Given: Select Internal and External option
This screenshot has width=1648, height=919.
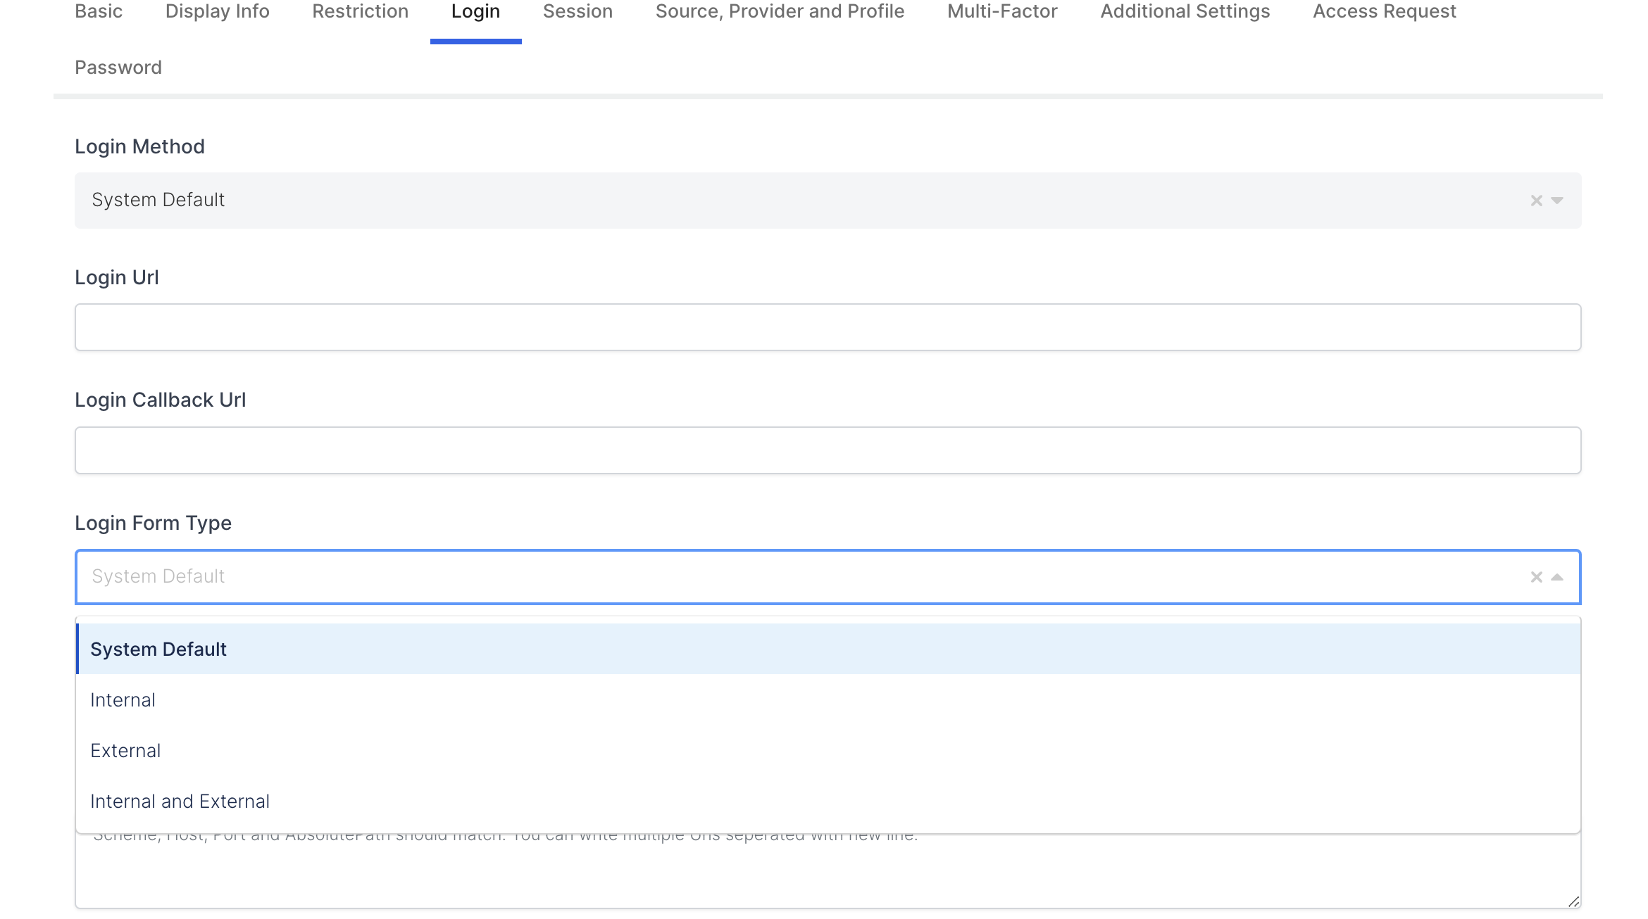Looking at the screenshot, I should pyautogui.click(x=180, y=801).
